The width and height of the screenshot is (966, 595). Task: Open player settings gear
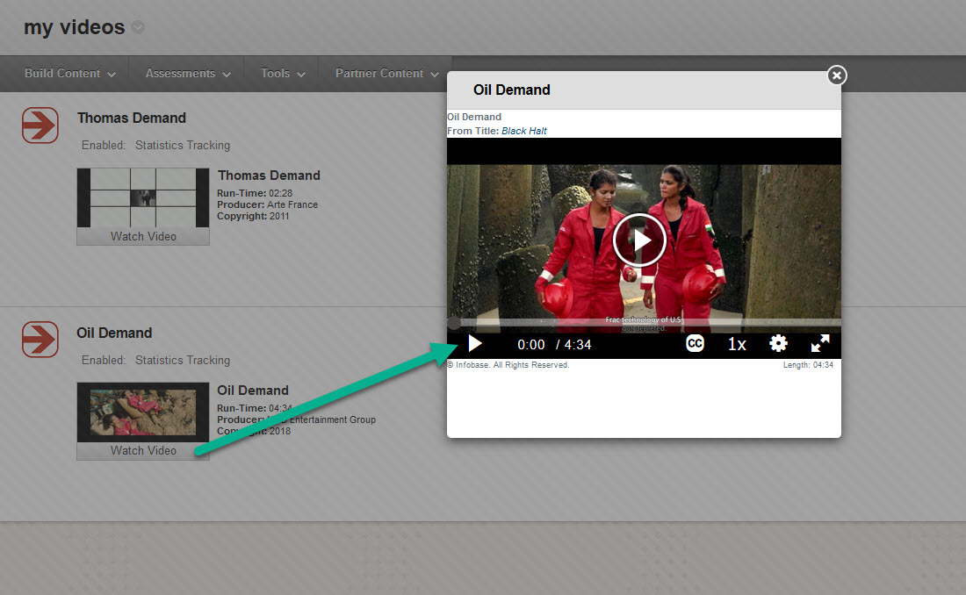tap(779, 344)
